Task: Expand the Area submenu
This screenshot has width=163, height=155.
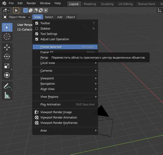Action: coord(65,130)
